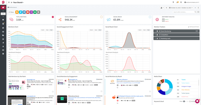Click the search magnifier icon
The height and width of the screenshot is (105, 201).
tap(195, 12)
